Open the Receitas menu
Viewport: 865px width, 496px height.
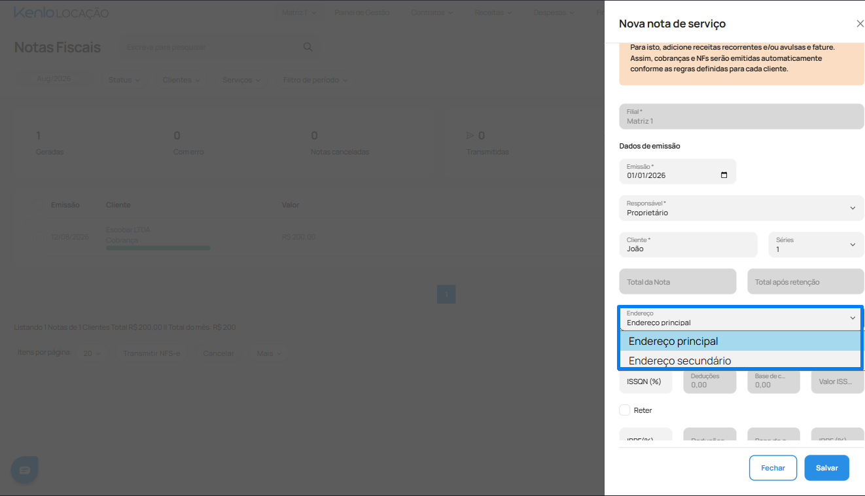494,12
